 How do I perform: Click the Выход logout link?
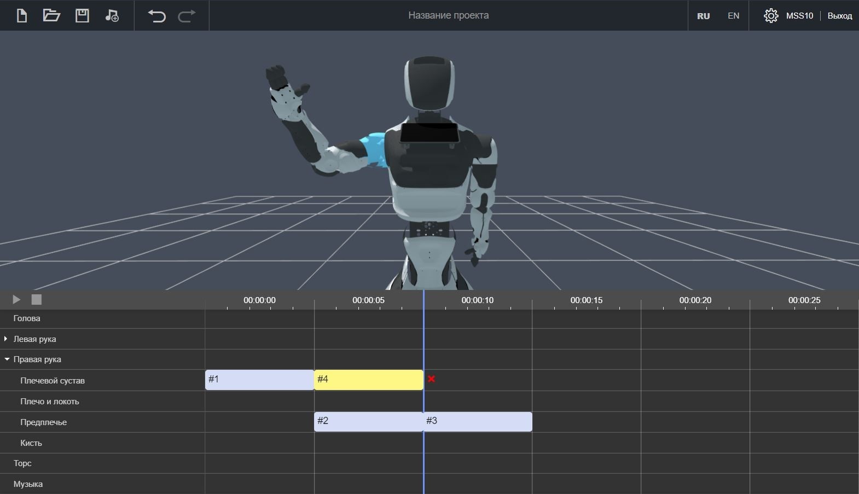[839, 16]
